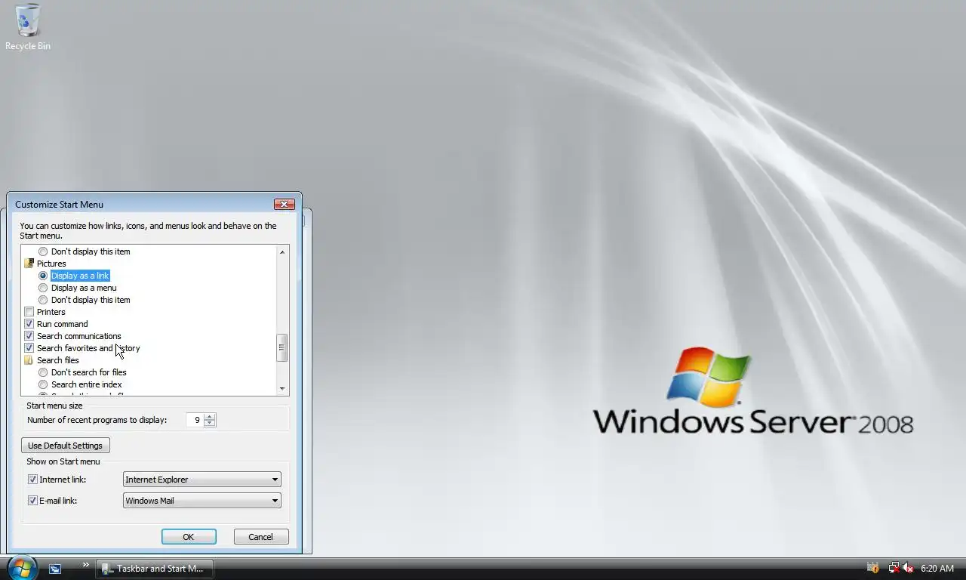Image resolution: width=966 pixels, height=580 pixels.
Task: Select Pictures 'Display as a menu' radio
Action: [43, 288]
